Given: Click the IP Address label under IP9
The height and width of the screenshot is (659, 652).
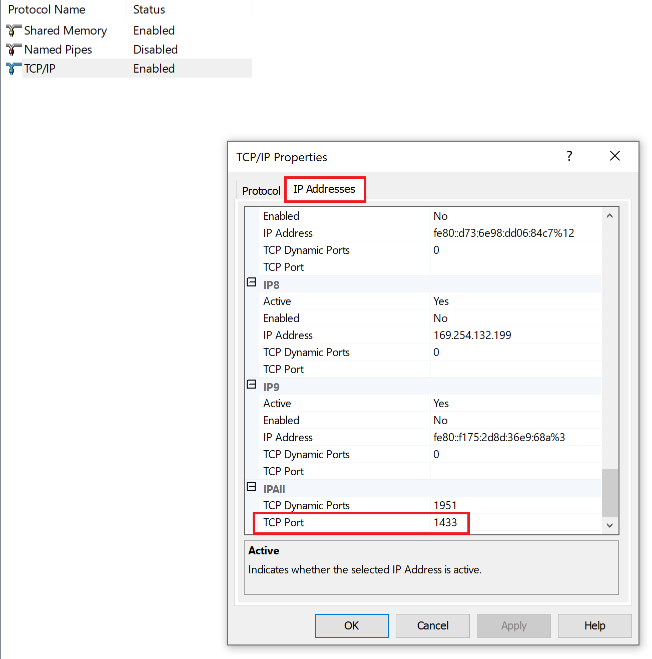Looking at the screenshot, I should (x=288, y=437).
